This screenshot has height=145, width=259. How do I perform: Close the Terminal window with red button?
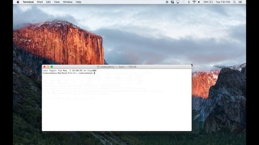coord(44,67)
